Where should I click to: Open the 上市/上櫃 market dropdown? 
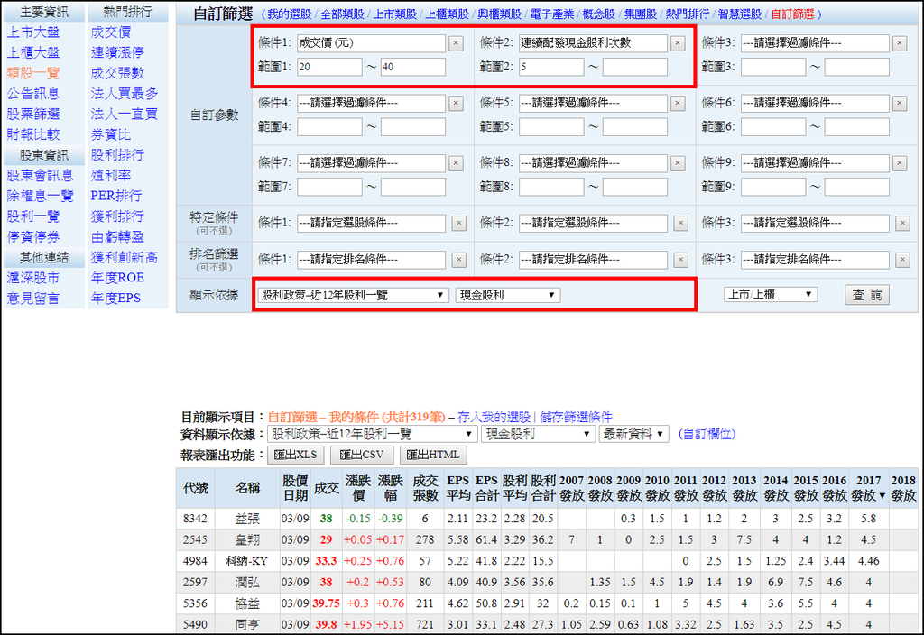click(x=771, y=295)
